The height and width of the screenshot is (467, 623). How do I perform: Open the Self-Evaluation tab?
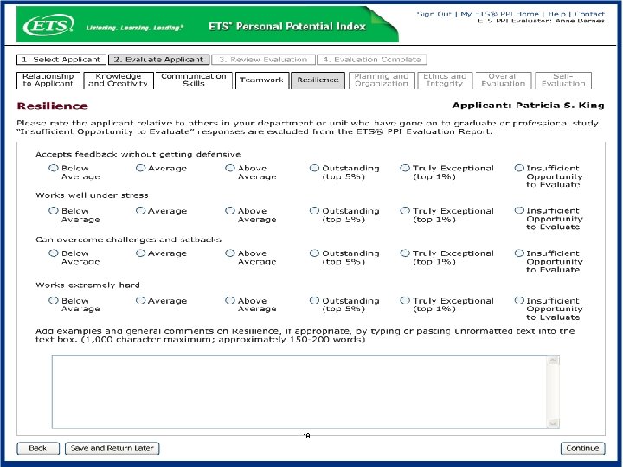tap(563, 80)
